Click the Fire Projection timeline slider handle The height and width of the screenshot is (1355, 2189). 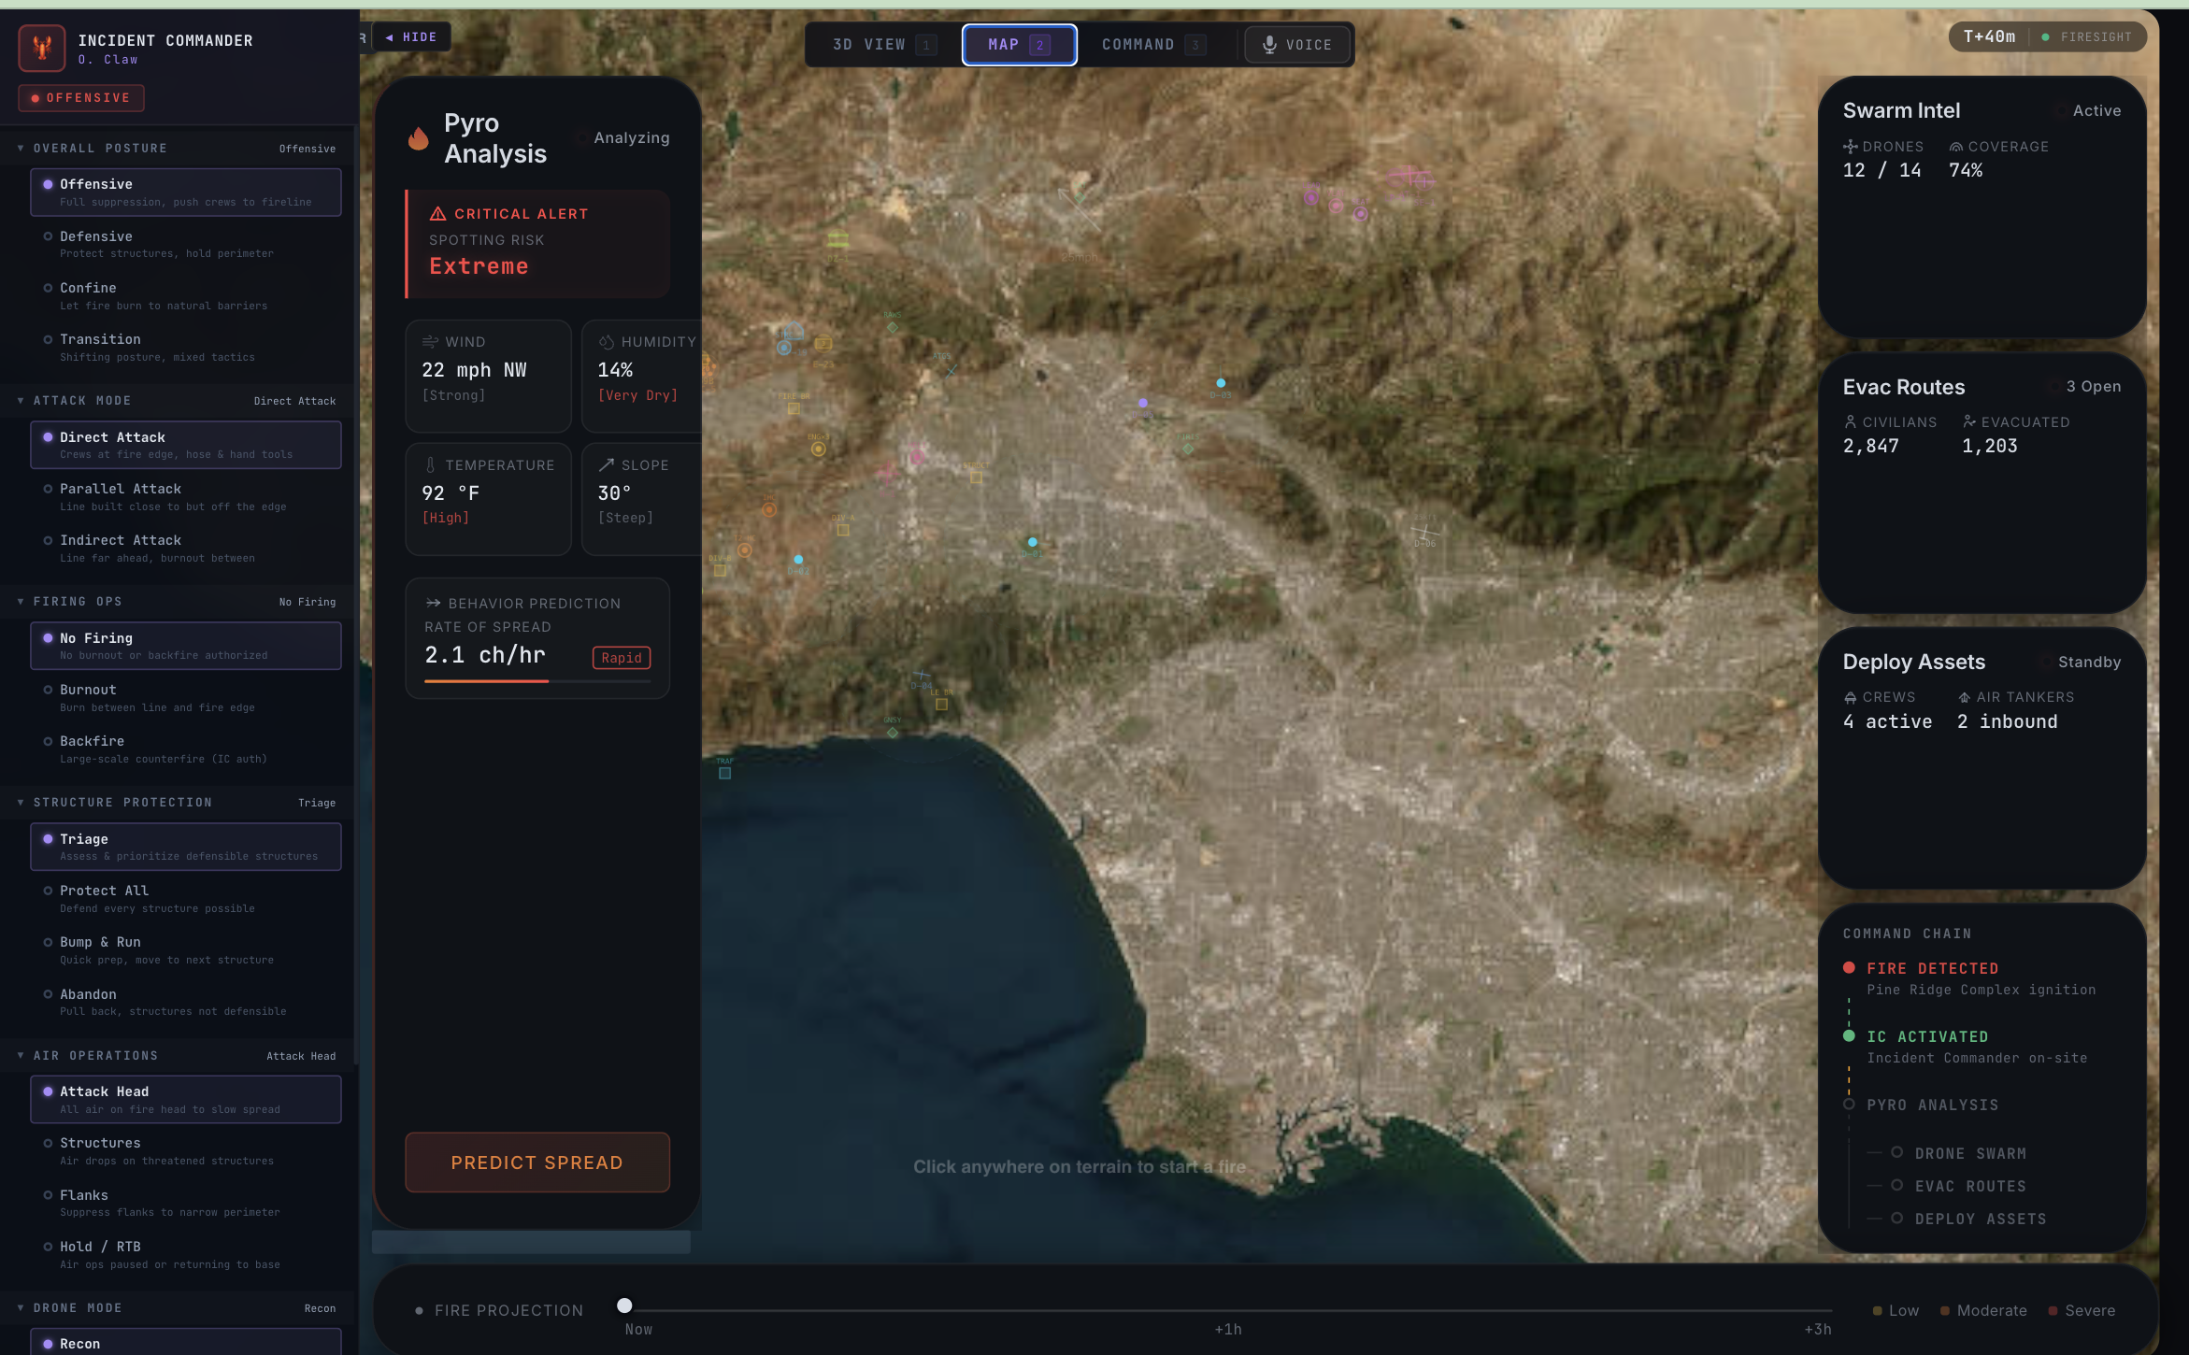point(624,1305)
